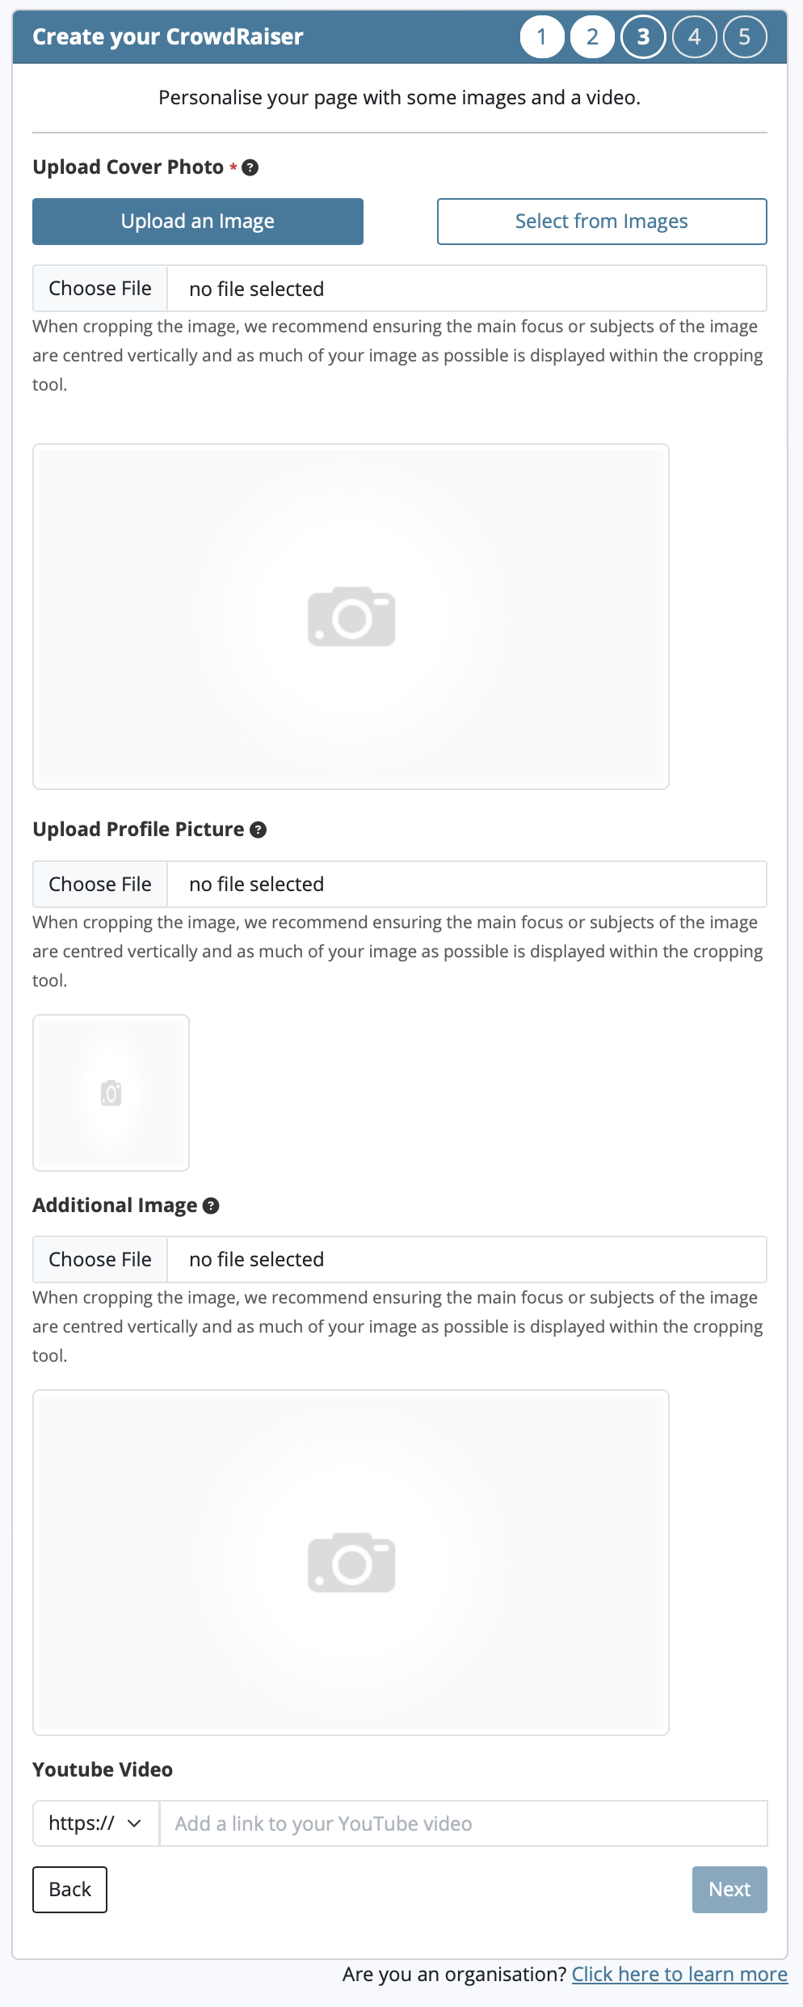Select step 3 circle in header

(x=643, y=37)
